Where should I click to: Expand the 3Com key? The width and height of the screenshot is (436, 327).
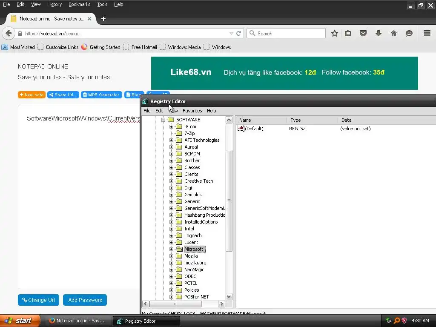point(171,126)
